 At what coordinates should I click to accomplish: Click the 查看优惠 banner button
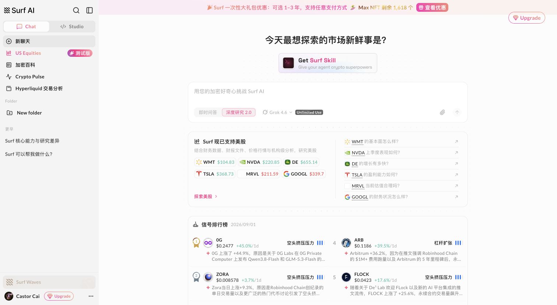[x=432, y=7]
